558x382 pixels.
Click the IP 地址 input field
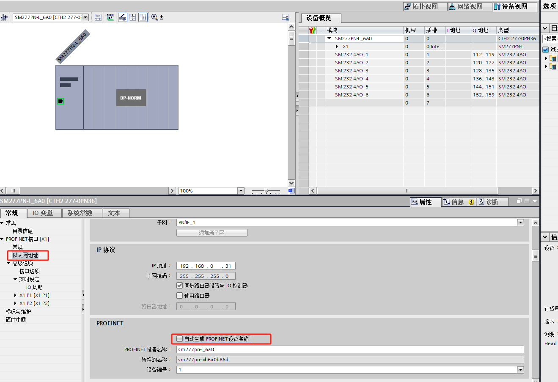click(x=206, y=266)
